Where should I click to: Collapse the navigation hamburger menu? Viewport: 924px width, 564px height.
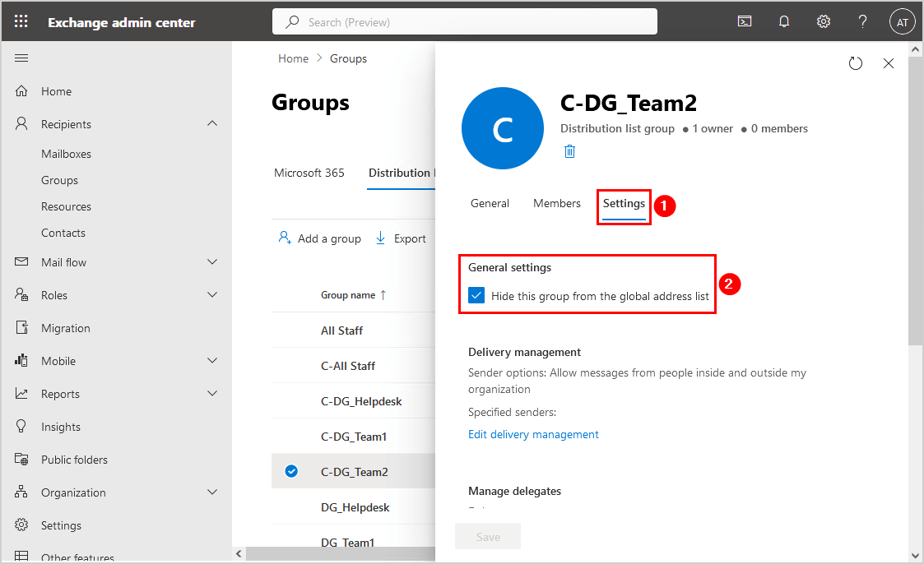point(22,58)
